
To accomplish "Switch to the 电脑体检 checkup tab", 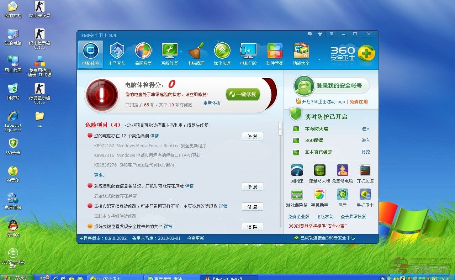I will pyautogui.click(x=91, y=54).
